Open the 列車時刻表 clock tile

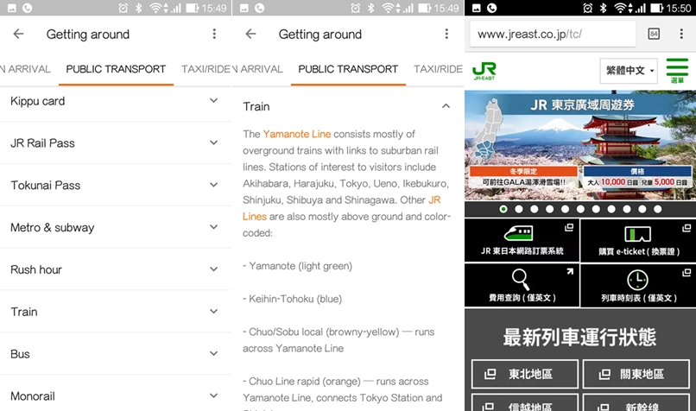point(638,286)
